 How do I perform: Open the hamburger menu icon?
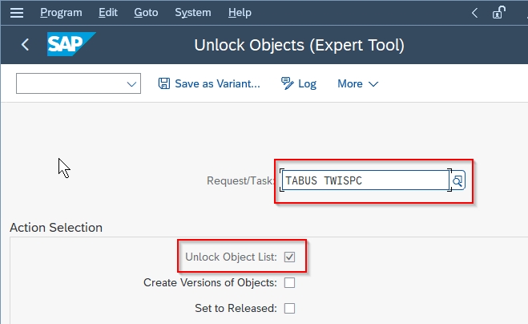(x=17, y=13)
